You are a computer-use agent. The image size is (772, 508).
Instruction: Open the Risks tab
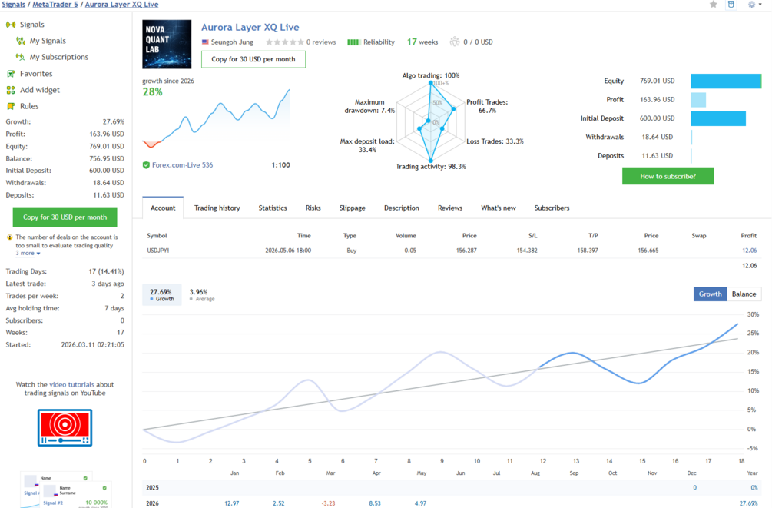pos(313,208)
